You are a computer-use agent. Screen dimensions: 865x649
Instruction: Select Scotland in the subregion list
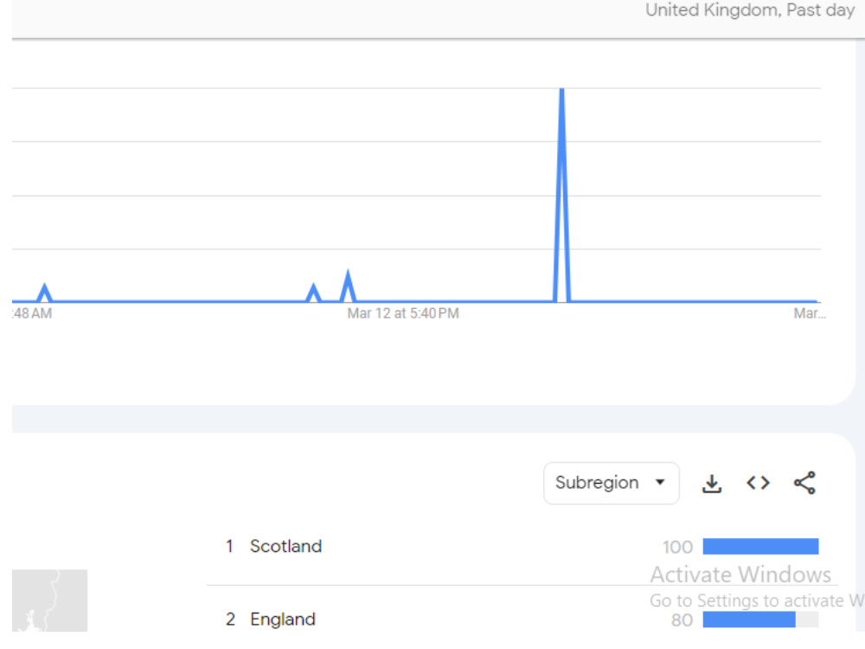coord(285,546)
